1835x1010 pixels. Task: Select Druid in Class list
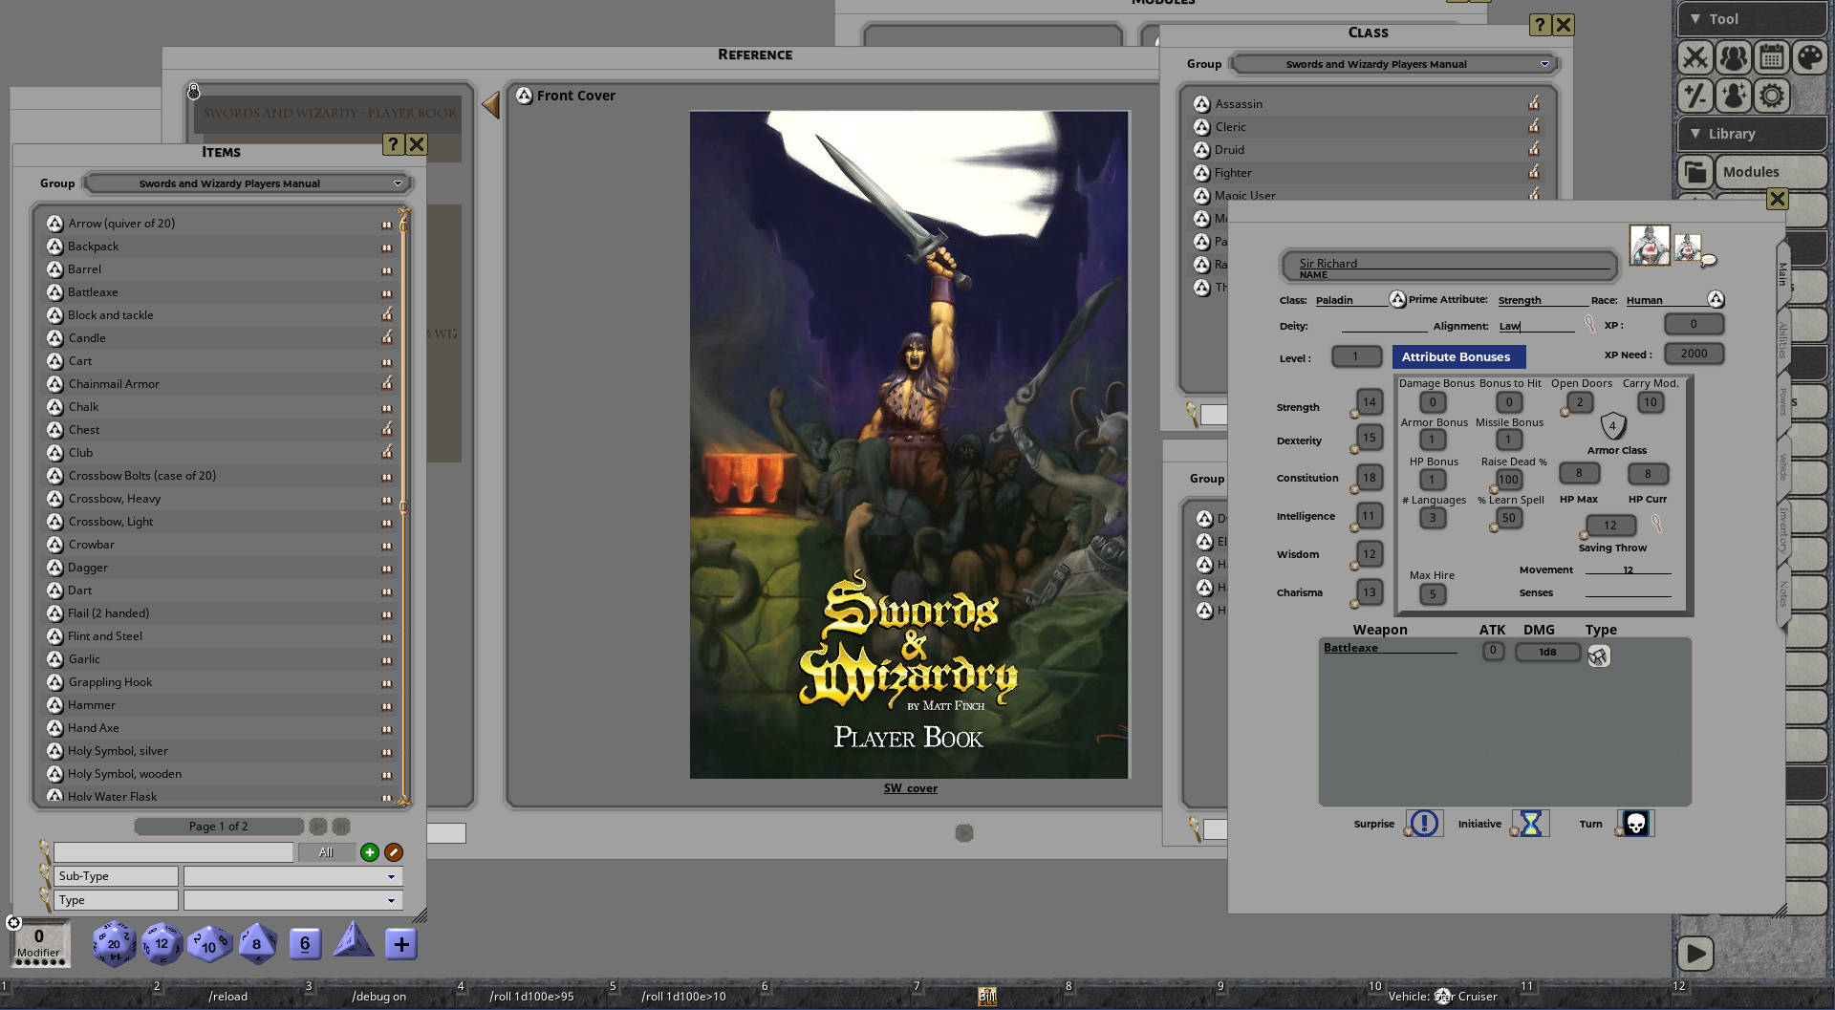(x=1367, y=150)
